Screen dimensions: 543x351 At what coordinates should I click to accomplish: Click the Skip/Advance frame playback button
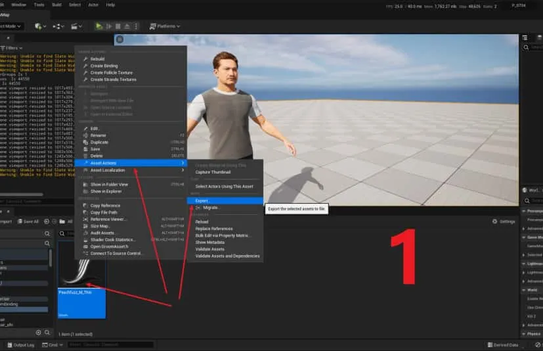[110, 26]
